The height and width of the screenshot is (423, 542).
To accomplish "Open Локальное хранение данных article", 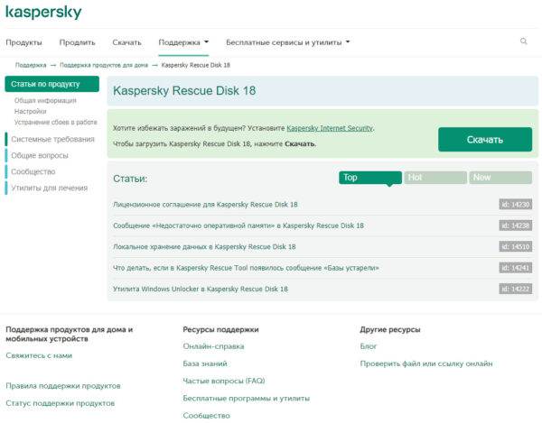I will point(204,247).
